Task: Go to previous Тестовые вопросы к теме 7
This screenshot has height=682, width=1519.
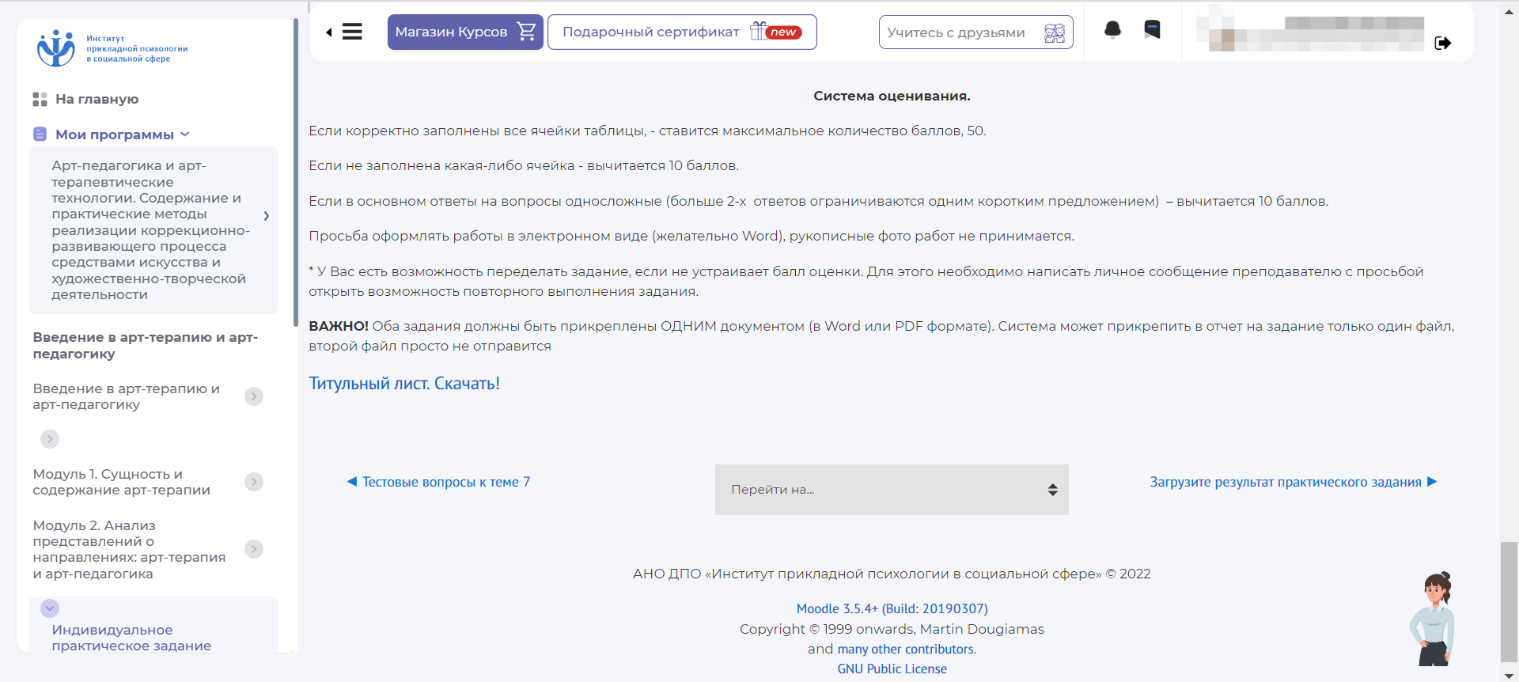Action: coord(438,482)
